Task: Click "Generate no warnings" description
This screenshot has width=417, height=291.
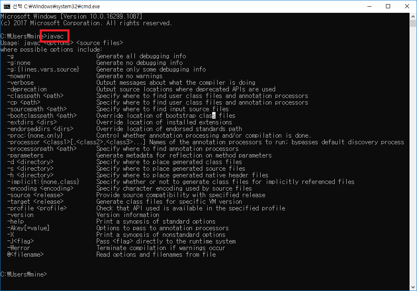Action: point(129,76)
